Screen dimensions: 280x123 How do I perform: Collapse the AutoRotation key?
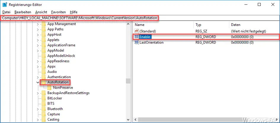38,82
